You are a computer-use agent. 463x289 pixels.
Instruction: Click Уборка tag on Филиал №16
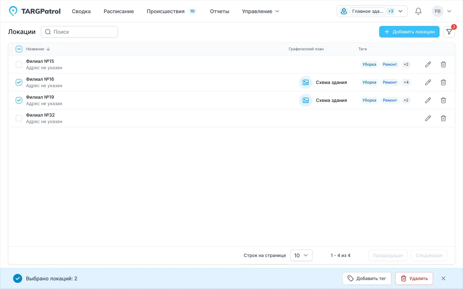(369, 82)
